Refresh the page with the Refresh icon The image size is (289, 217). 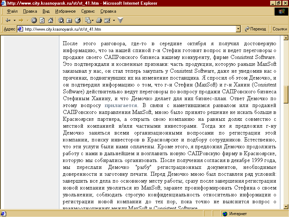point(42,20)
